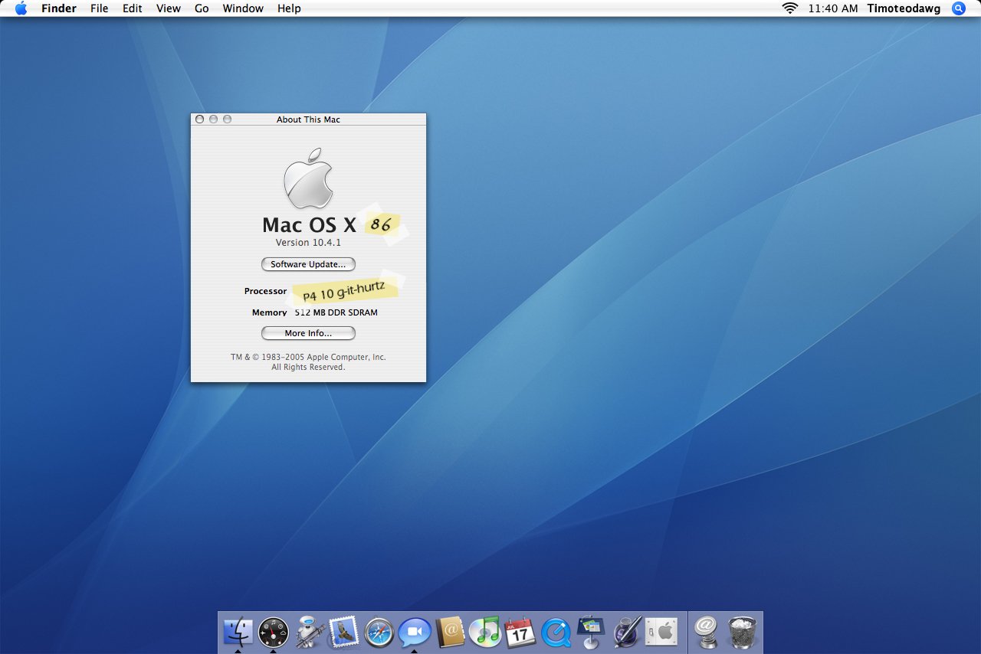Viewport: 981px width, 654px height.
Task: Click the Memory label
Action: [x=270, y=312]
